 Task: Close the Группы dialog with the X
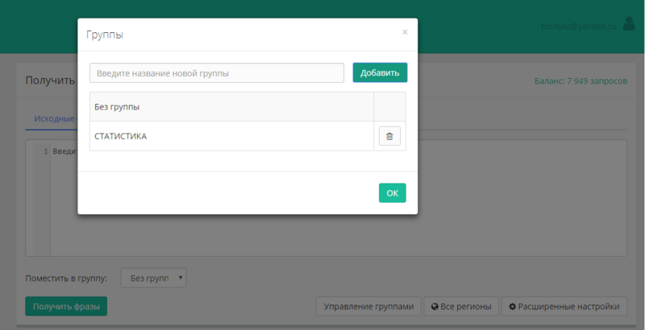pos(405,32)
